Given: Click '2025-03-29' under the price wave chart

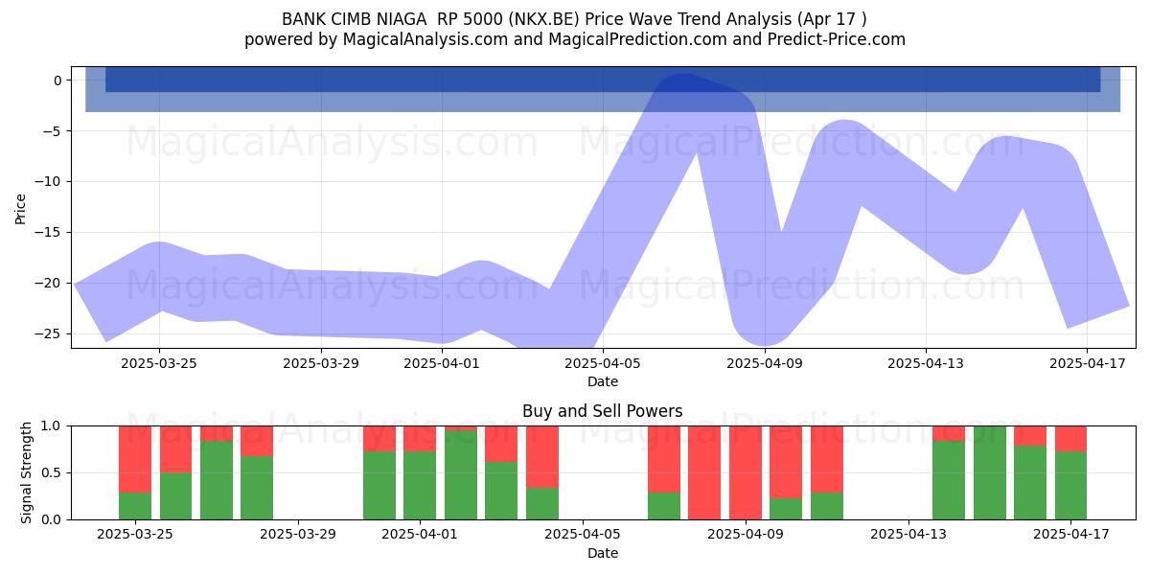Looking at the screenshot, I should tap(321, 363).
